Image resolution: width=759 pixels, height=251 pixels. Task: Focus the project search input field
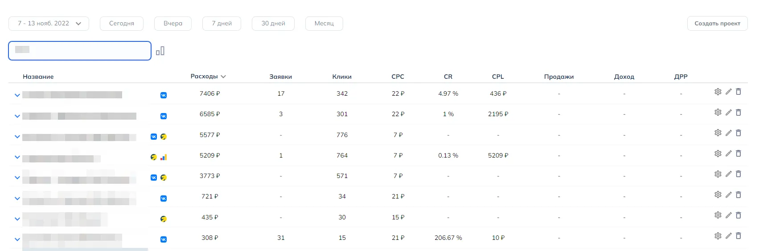(80, 51)
